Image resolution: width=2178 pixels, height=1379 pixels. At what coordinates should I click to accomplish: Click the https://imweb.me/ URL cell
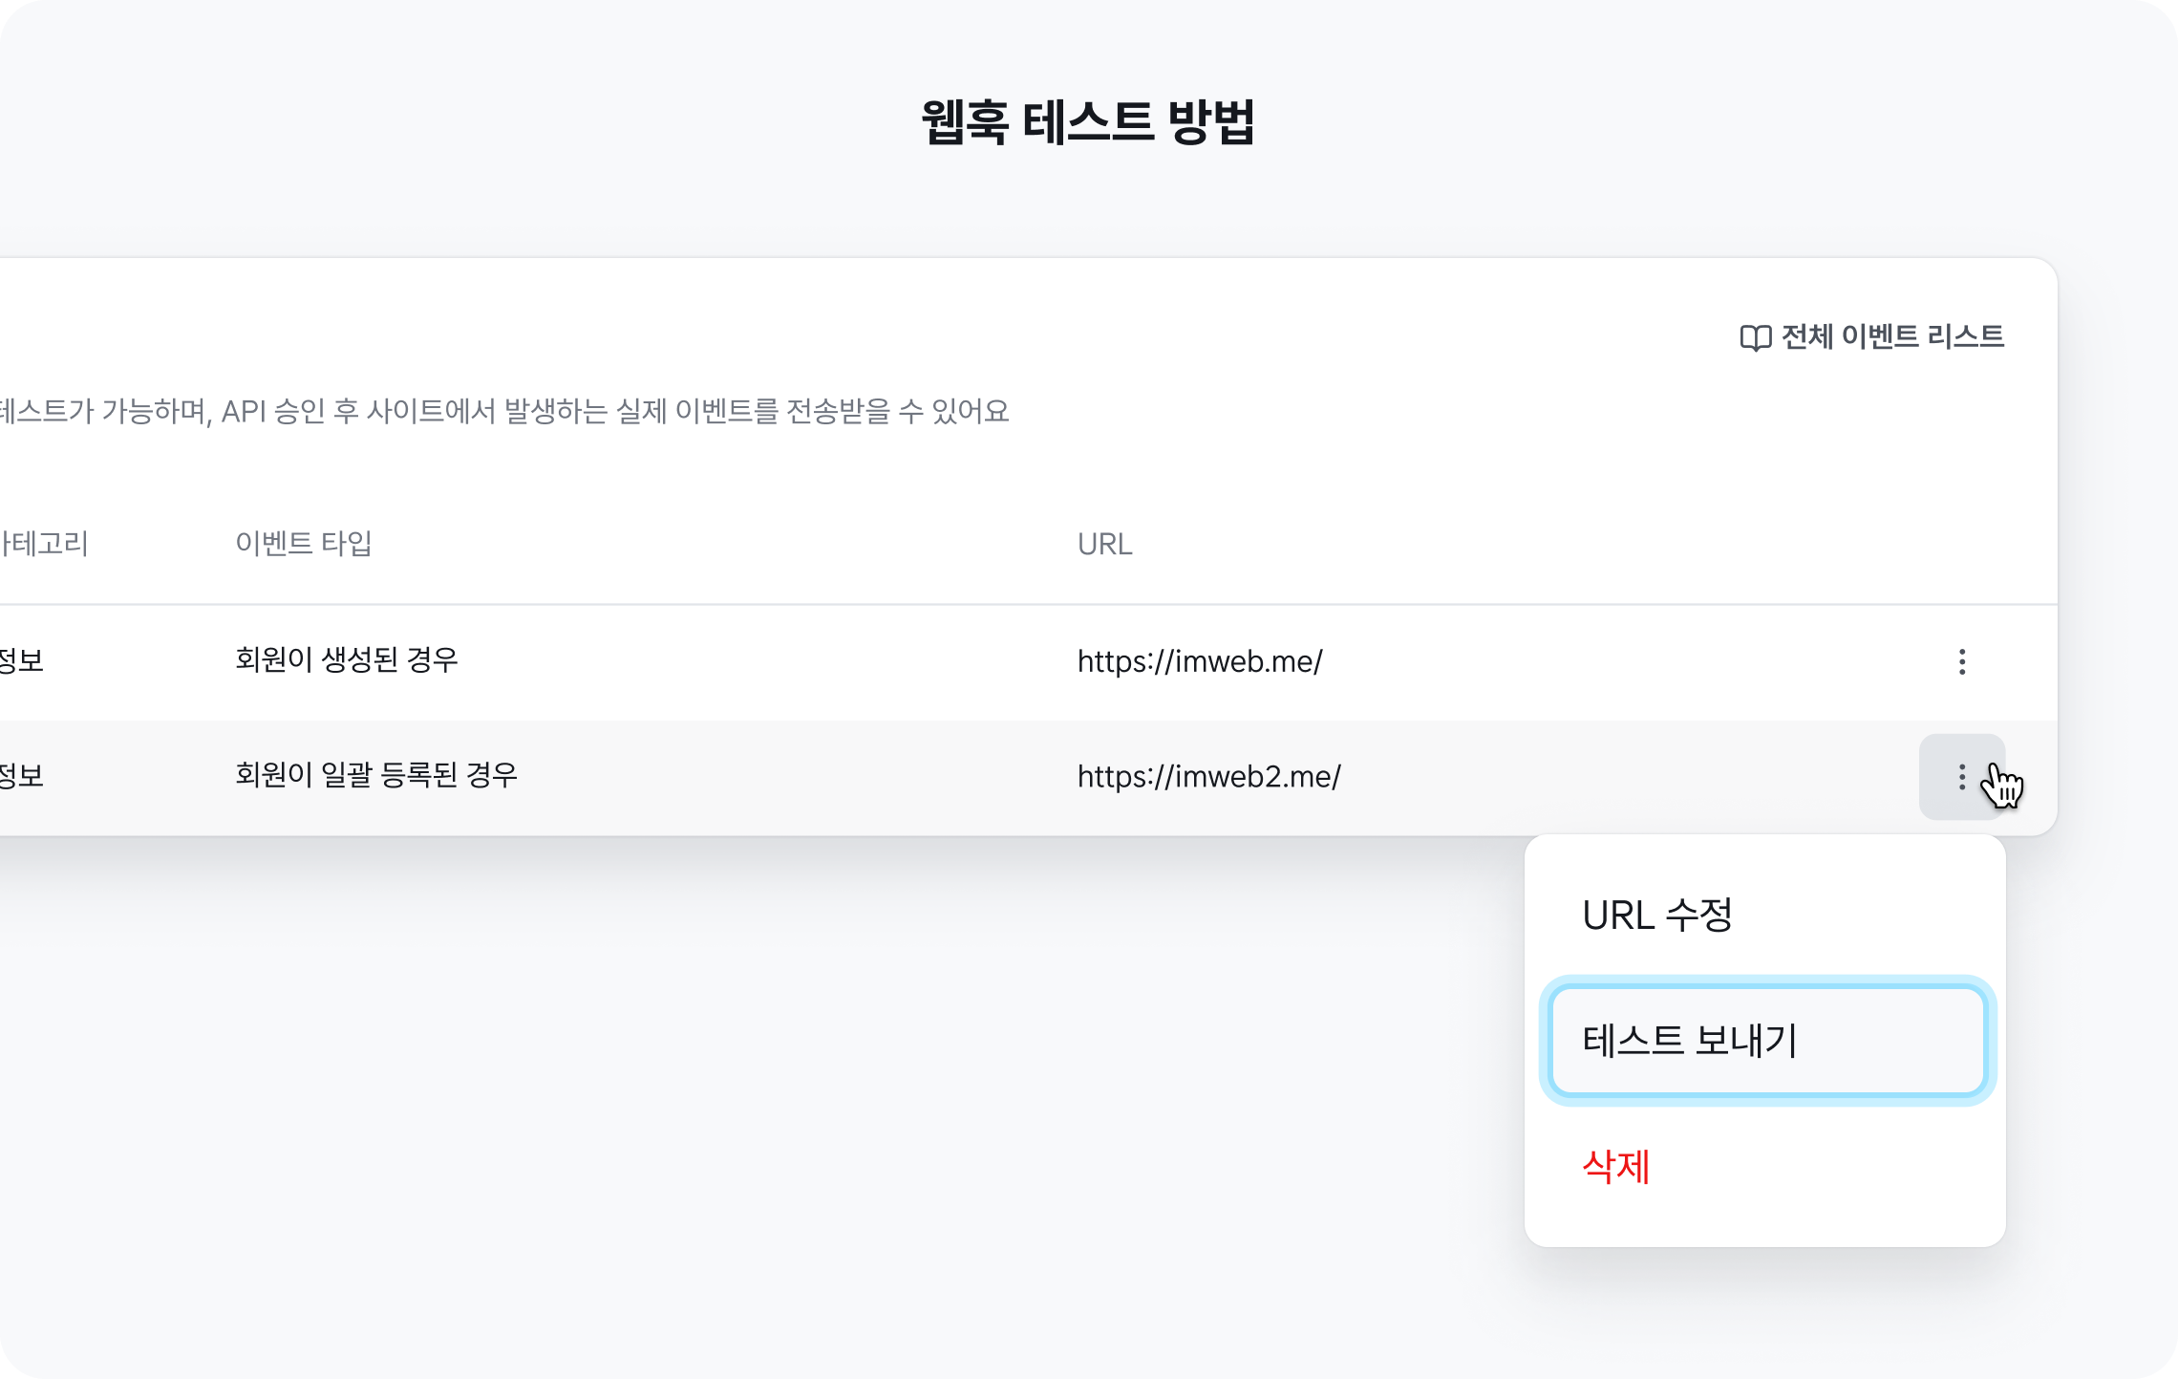pos(1200,661)
